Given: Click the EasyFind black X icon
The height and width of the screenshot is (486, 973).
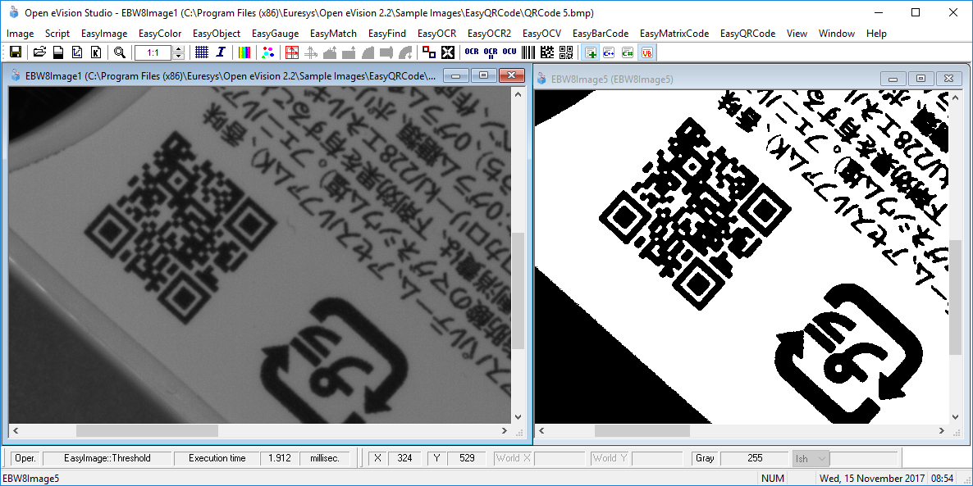Looking at the screenshot, I should coord(448,52).
